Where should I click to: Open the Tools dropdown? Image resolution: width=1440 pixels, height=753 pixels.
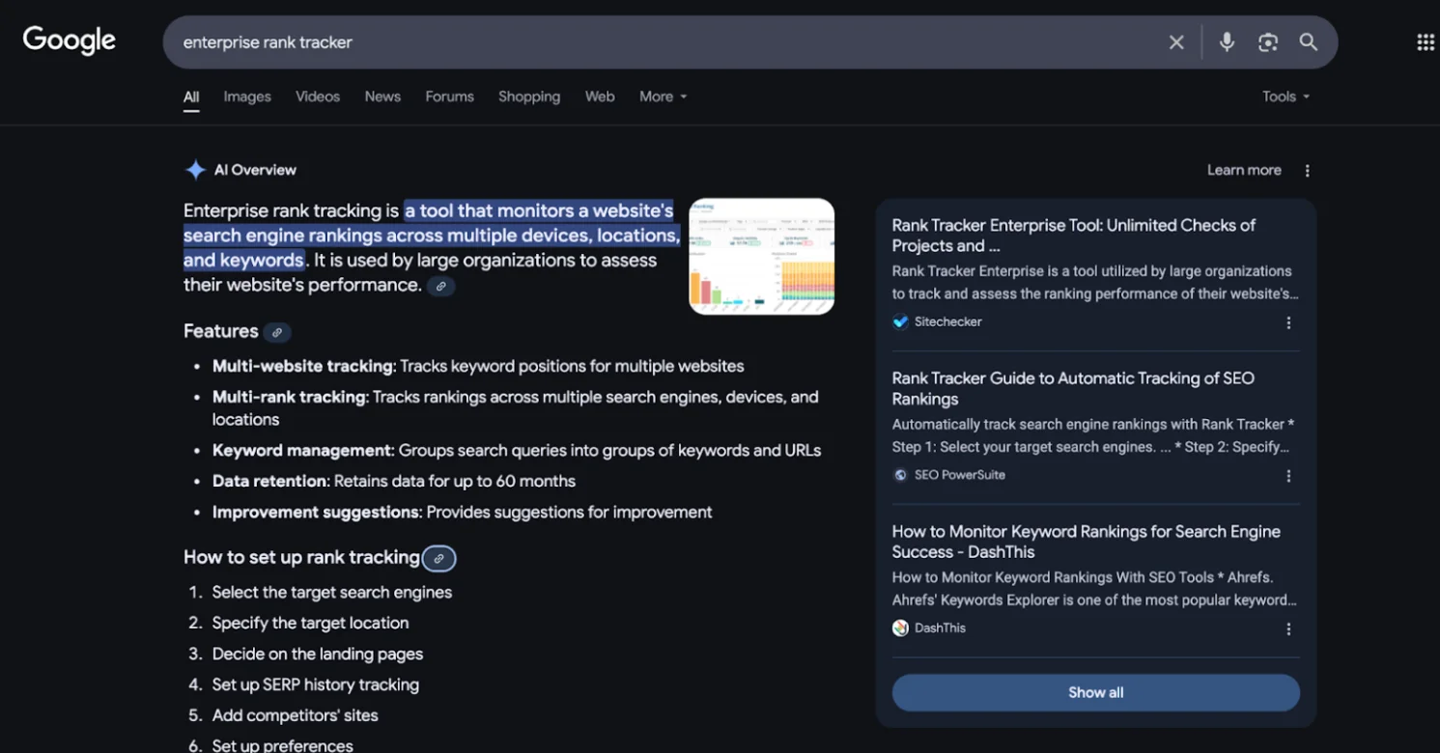tap(1285, 97)
